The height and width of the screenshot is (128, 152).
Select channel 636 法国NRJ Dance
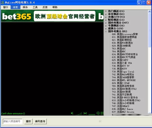click(x=123, y=109)
